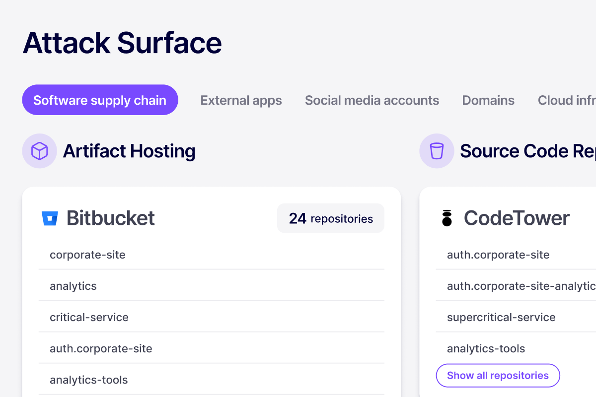
Task: Open the Social media accounts tab
Action: coord(372,100)
